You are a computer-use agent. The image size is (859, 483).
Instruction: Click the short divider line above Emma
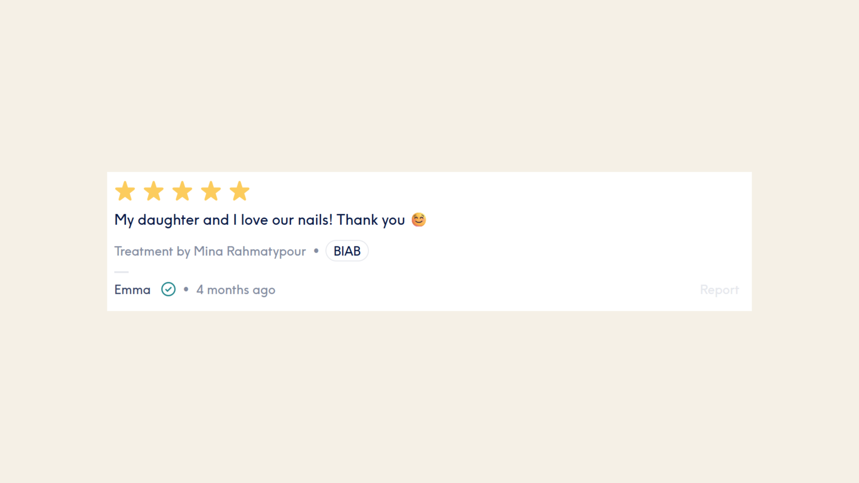point(121,272)
